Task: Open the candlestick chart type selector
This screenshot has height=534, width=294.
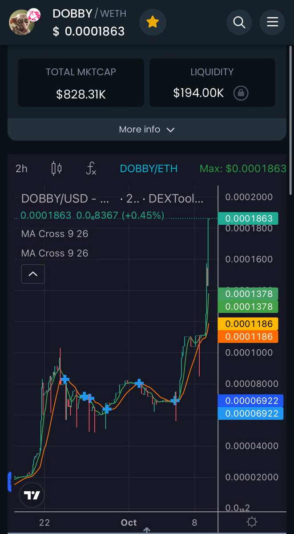Action: pos(56,168)
